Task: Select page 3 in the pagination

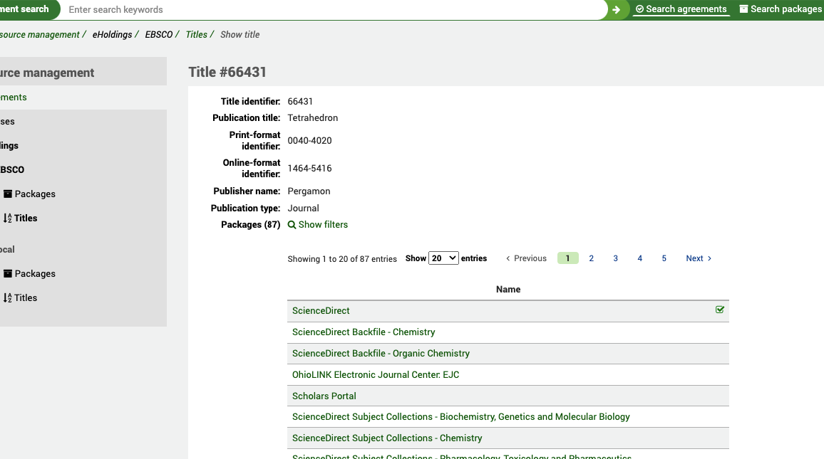Action: [x=615, y=258]
